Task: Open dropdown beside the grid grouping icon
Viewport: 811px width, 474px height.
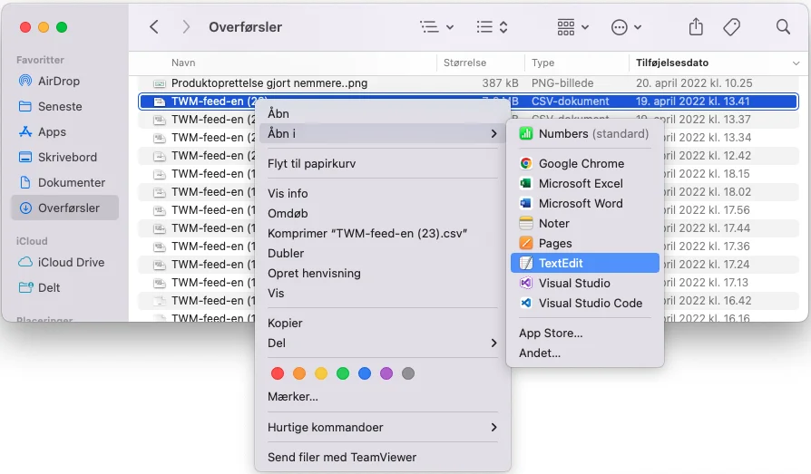Action: pyautogui.click(x=585, y=27)
